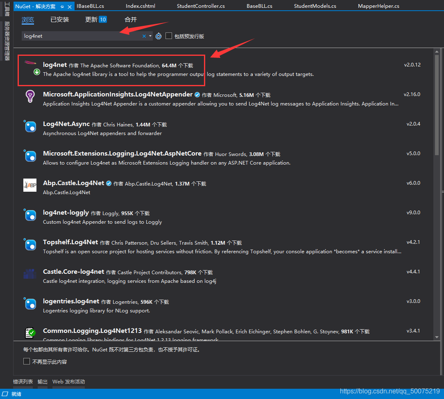Open the 错误列表 error list panel
The height and width of the screenshot is (399, 444).
click(23, 382)
